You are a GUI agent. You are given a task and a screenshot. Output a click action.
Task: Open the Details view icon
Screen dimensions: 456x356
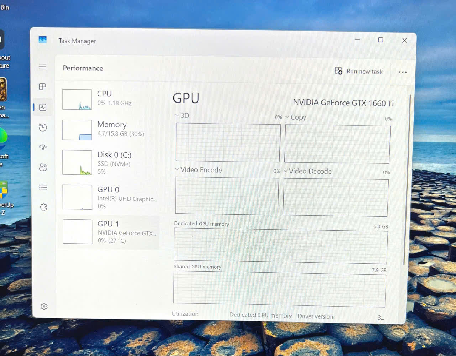43,187
